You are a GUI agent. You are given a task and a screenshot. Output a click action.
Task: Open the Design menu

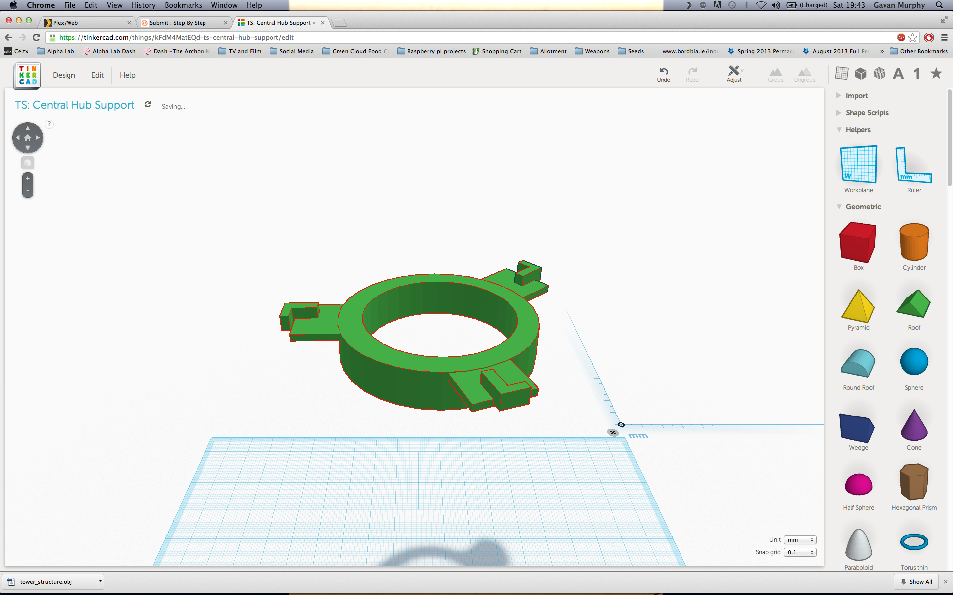(64, 75)
